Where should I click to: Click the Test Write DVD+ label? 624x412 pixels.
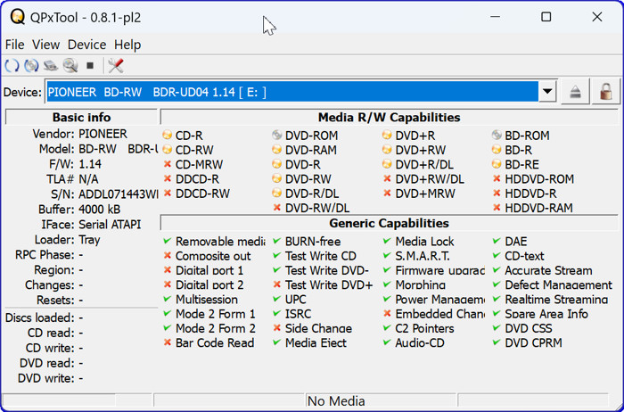(x=329, y=284)
